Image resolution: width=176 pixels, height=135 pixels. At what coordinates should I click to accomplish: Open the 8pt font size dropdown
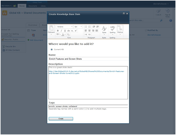click(78, 27)
